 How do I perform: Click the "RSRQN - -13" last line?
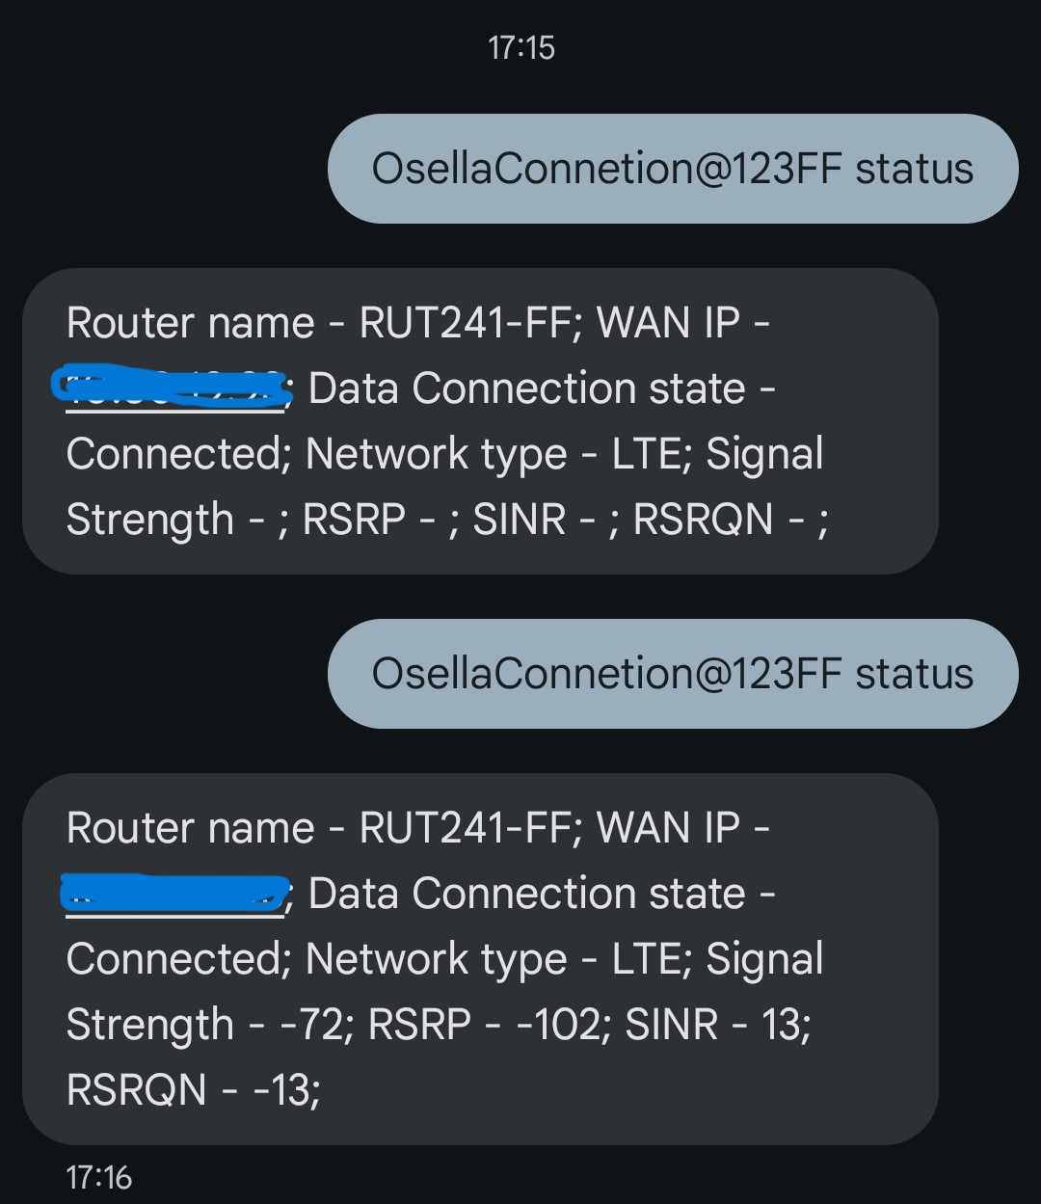[x=193, y=1090]
